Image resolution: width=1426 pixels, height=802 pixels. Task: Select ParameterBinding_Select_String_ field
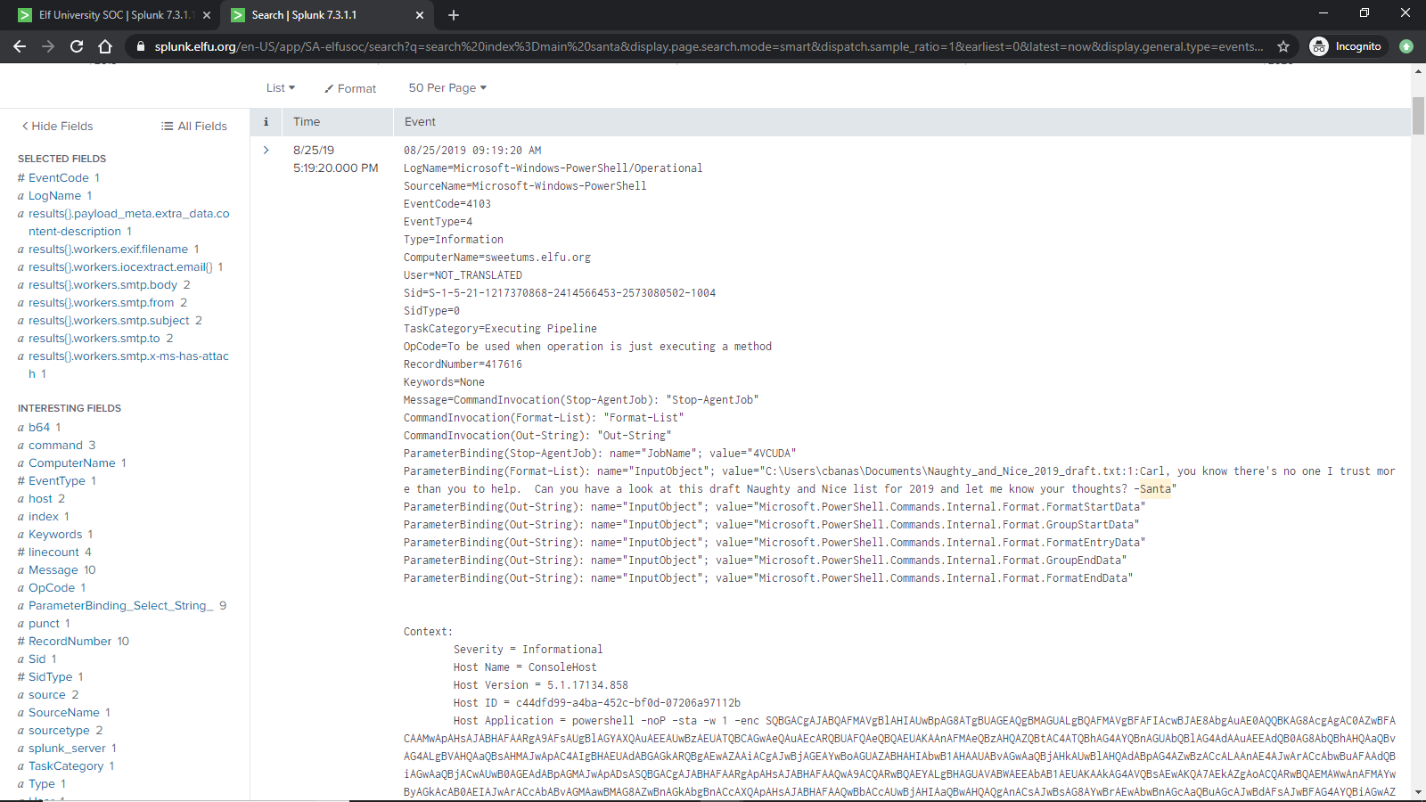point(121,606)
